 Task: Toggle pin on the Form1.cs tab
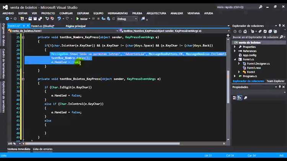pos(24,26)
